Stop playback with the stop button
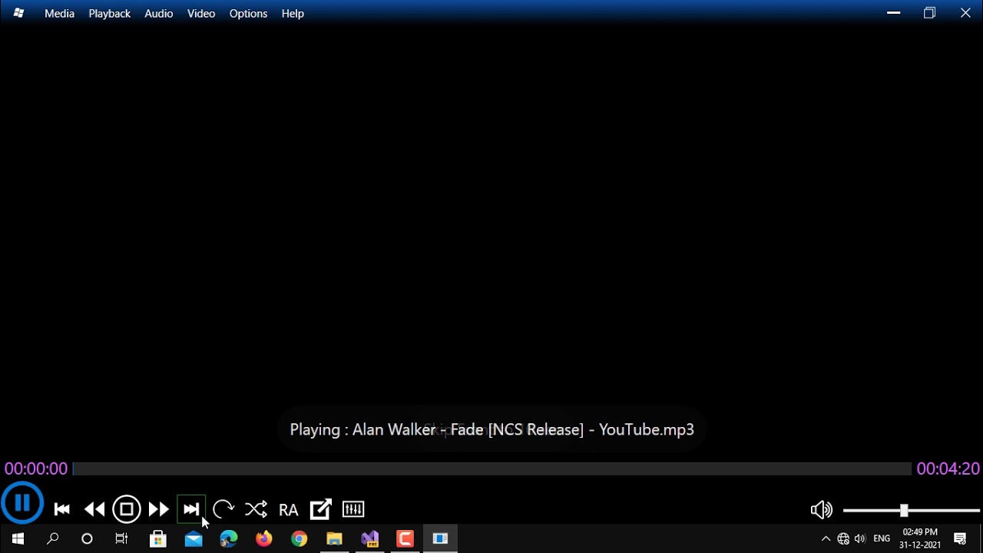The width and height of the screenshot is (983, 553). 127,509
